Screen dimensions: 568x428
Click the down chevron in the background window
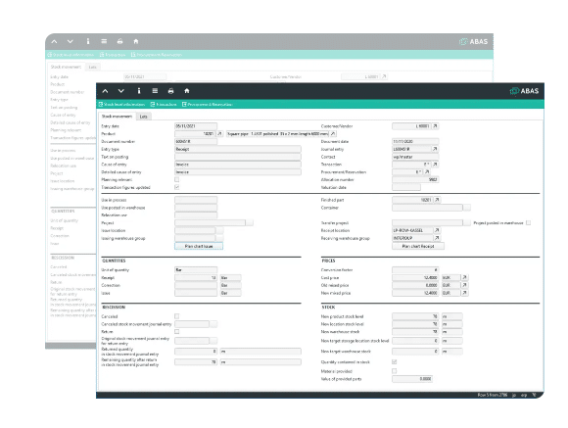(70, 41)
